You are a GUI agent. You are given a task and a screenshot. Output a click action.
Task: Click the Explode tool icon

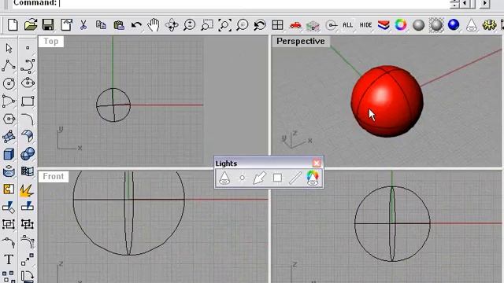coord(27,190)
